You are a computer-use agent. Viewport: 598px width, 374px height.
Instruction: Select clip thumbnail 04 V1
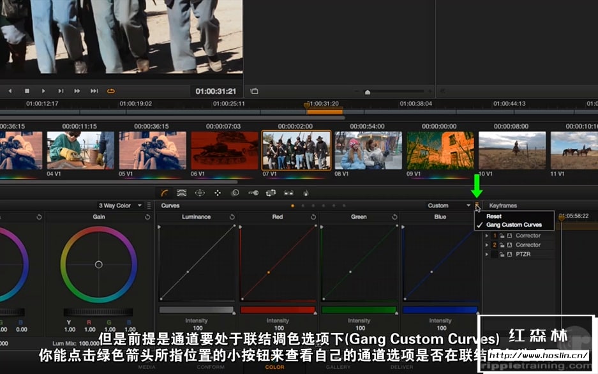(80, 150)
